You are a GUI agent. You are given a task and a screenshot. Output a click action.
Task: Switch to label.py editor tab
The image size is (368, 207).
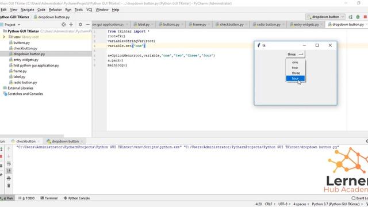(x=143, y=24)
